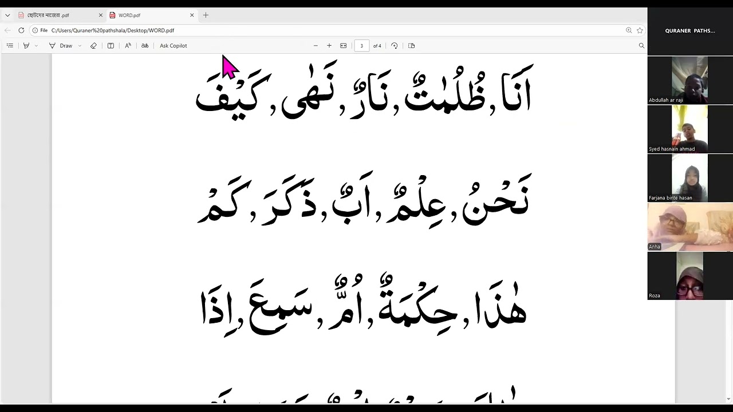
Task: Start Read aloud
Action: click(x=128, y=46)
